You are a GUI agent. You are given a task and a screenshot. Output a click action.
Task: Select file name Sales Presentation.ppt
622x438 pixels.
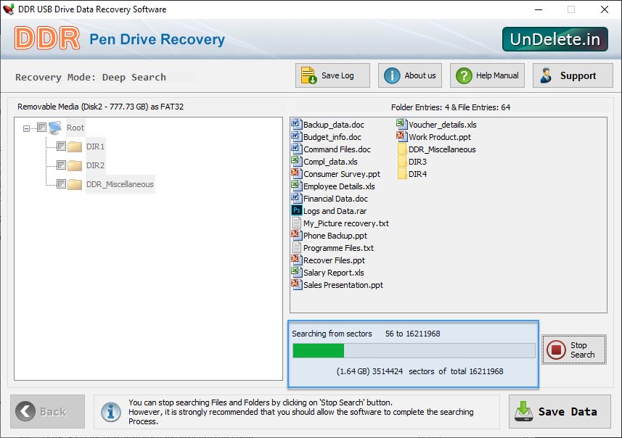[343, 284]
